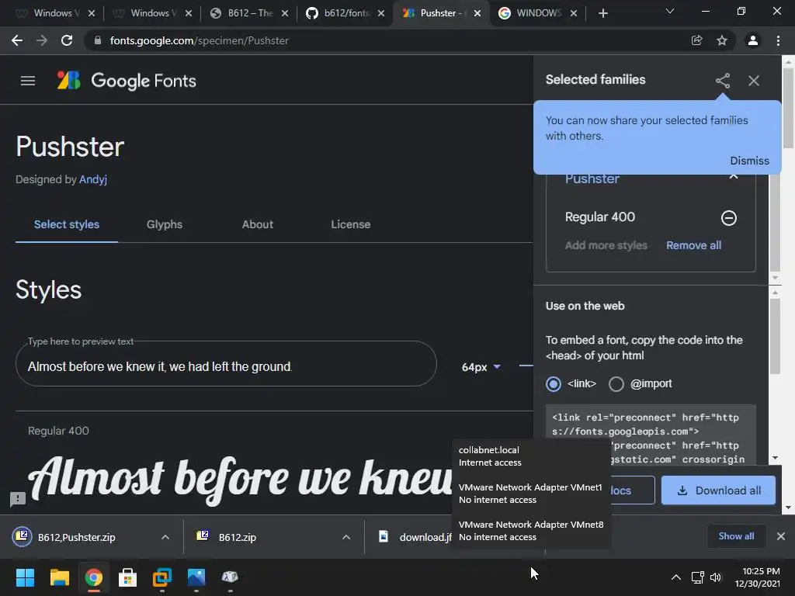This screenshot has height=596, width=795.
Task: Open Chrome's three-dot menu
Action: [x=778, y=40]
